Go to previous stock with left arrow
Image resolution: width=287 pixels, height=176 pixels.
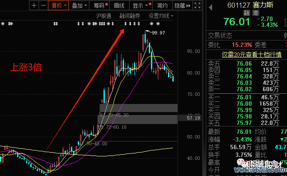(210, 8)
